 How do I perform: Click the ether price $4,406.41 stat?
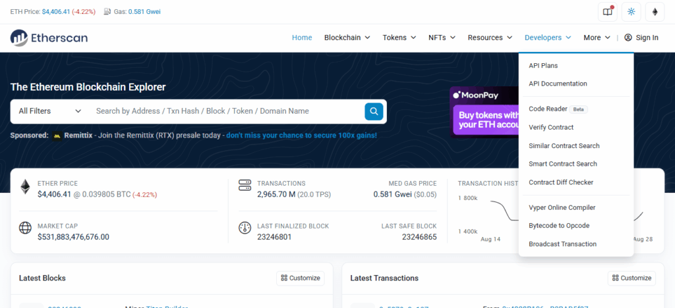click(x=54, y=195)
